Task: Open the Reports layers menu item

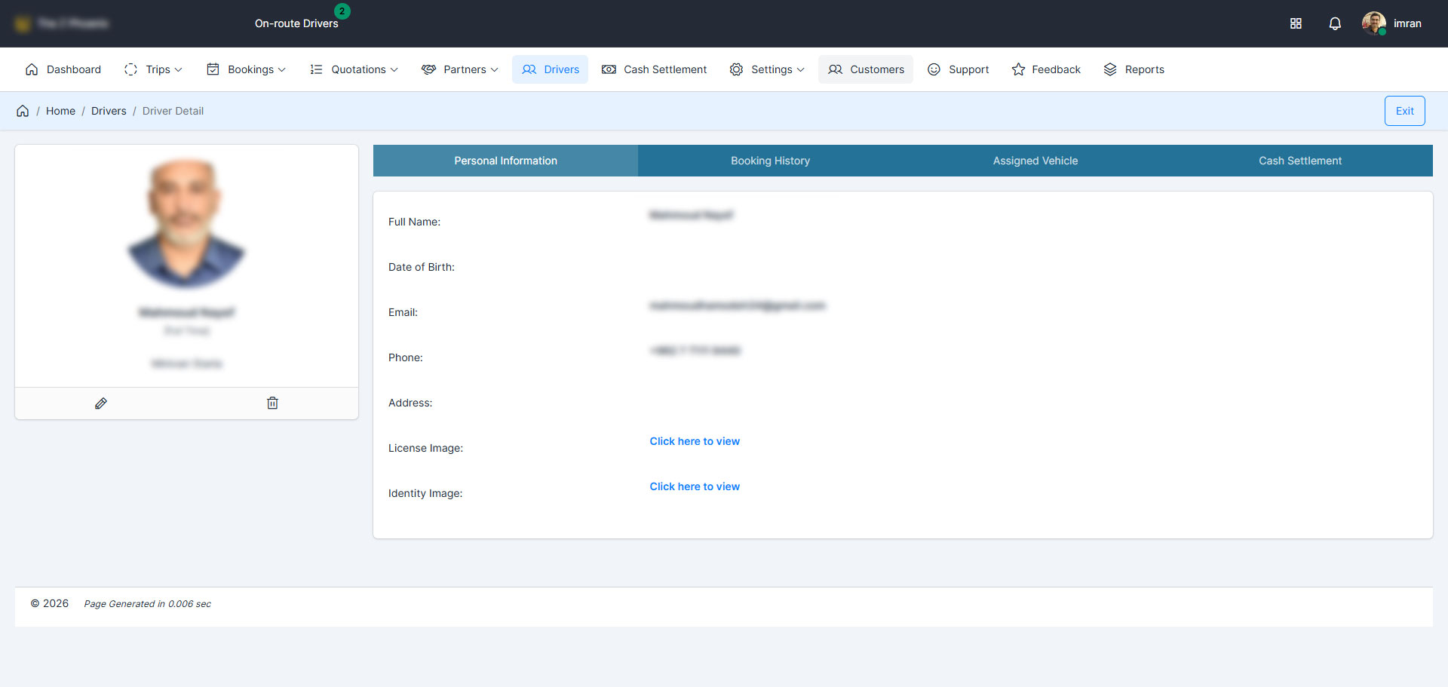Action: point(1134,69)
